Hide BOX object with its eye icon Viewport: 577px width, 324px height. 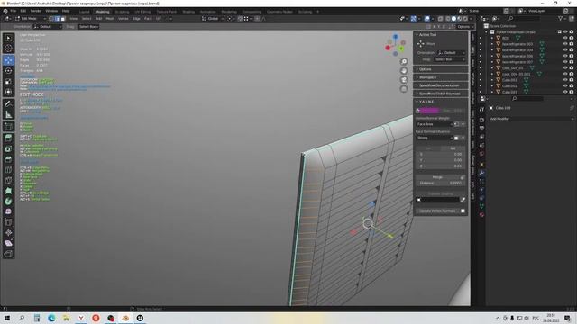tap(565, 38)
